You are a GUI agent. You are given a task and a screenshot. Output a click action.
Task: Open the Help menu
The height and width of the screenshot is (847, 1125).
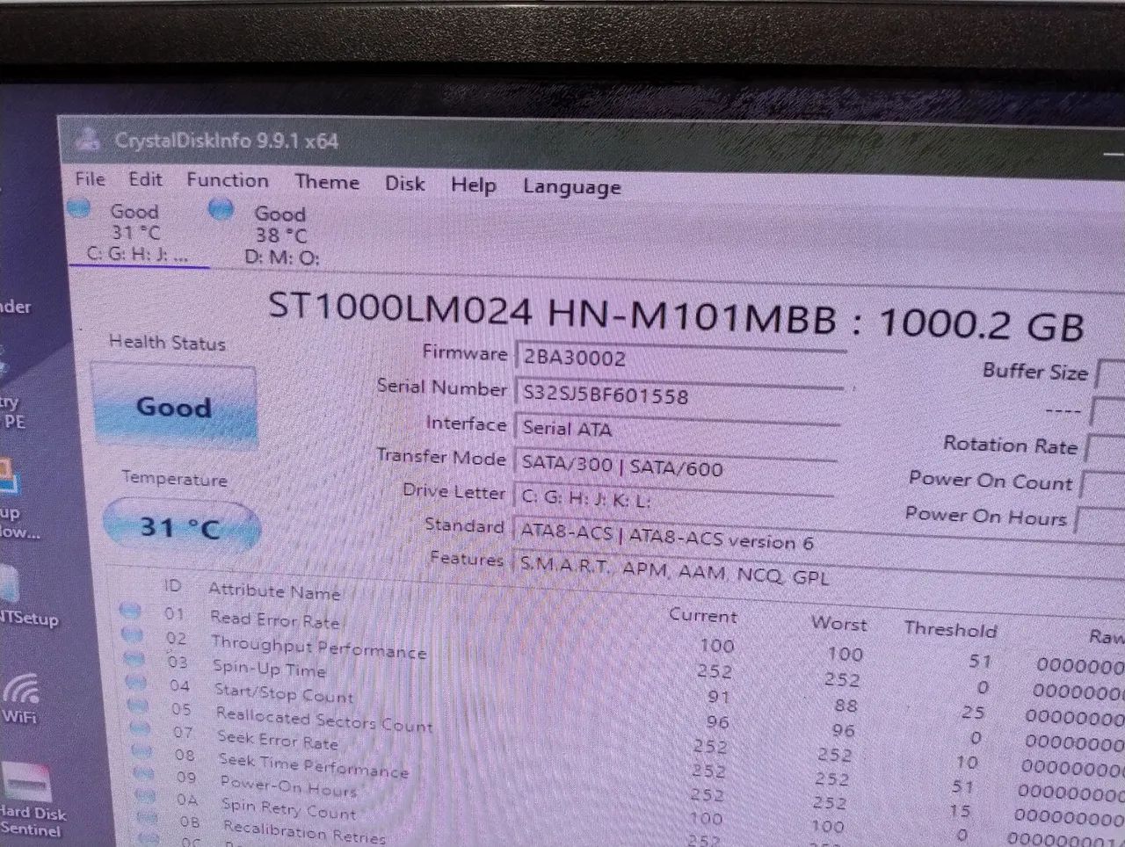[474, 185]
